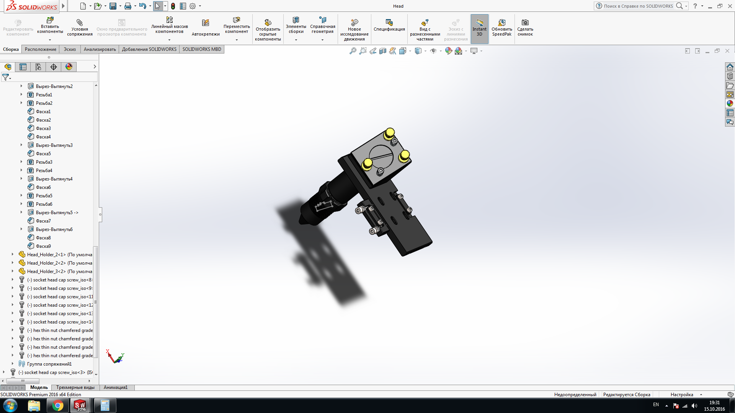735x413 pixels.
Task: Open the ConfigurationManager tab icon
Action: (38, 67)
